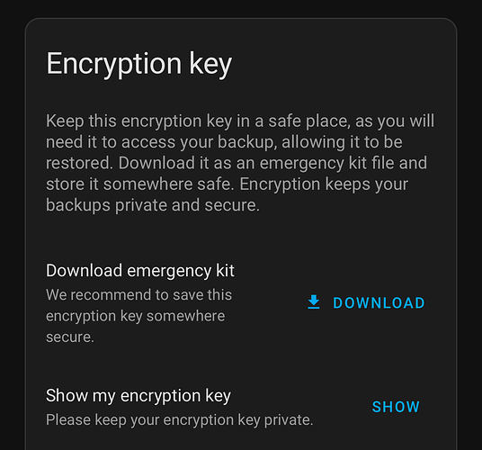
Task: Click the download arrow icon
Action: coord(314,302)
